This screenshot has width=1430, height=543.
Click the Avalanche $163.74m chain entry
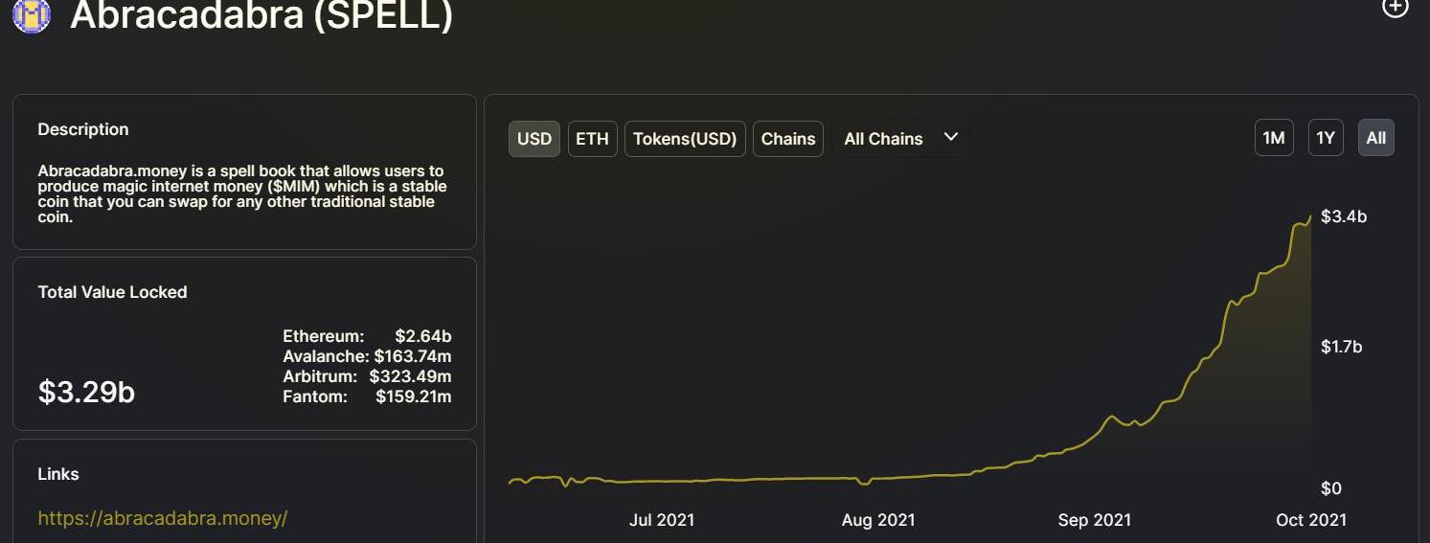(367, 356)
